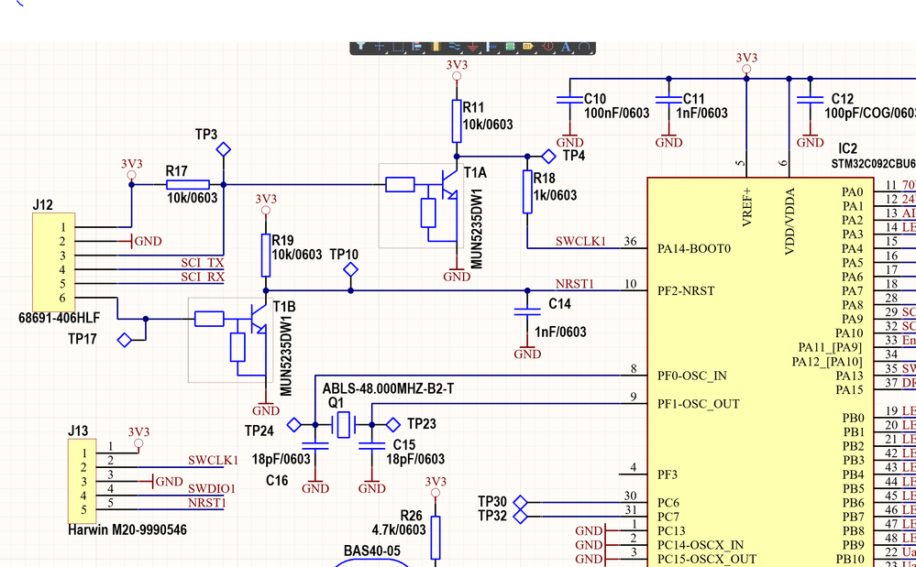Select resistor R17 symbol
Screen dimensions: 916x567
click(188, 185)
